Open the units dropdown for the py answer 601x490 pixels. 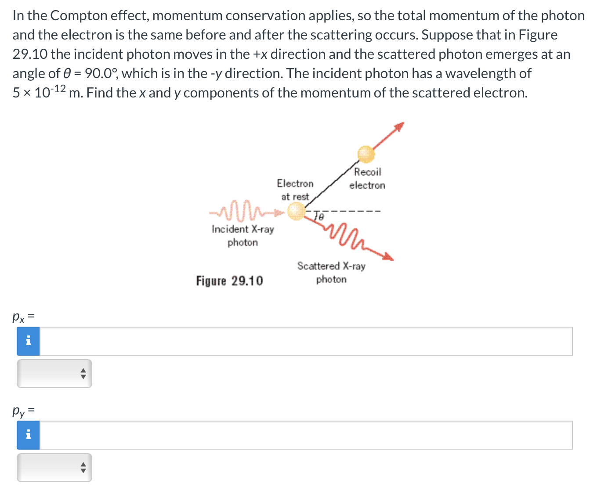click(x=54, y=467)
